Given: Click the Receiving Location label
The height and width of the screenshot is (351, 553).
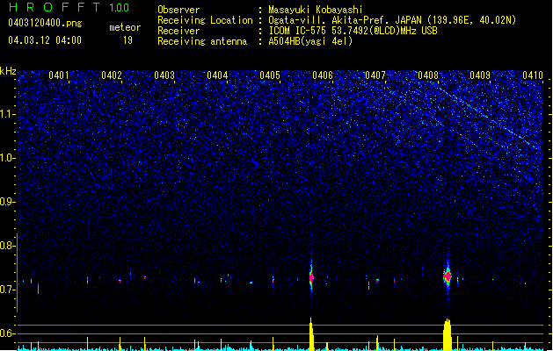Looking at the screenshot, I should click(205, 20).
